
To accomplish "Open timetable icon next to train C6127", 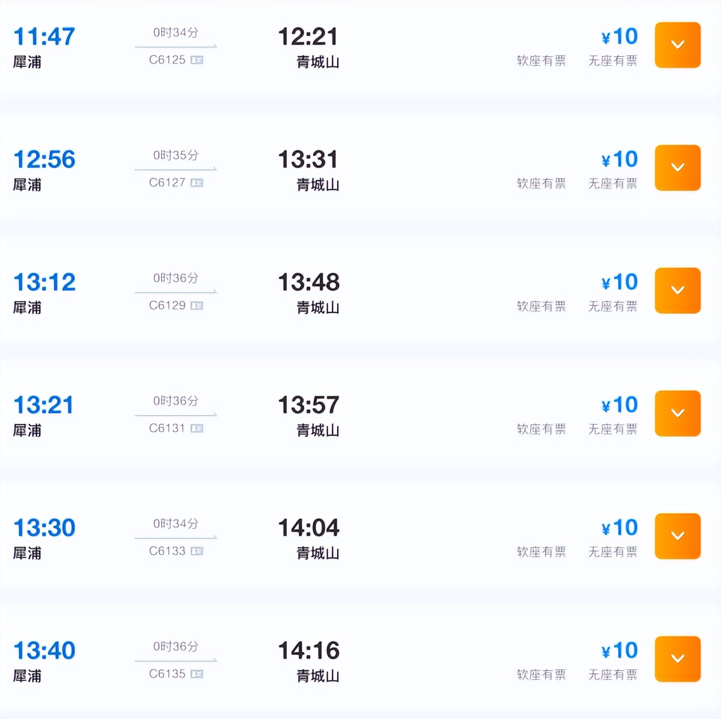I will coord(197,183).
